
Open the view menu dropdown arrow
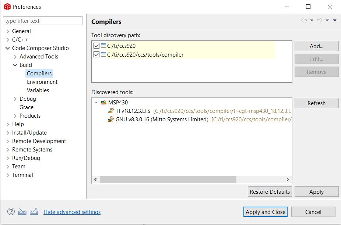coord(335,21)
